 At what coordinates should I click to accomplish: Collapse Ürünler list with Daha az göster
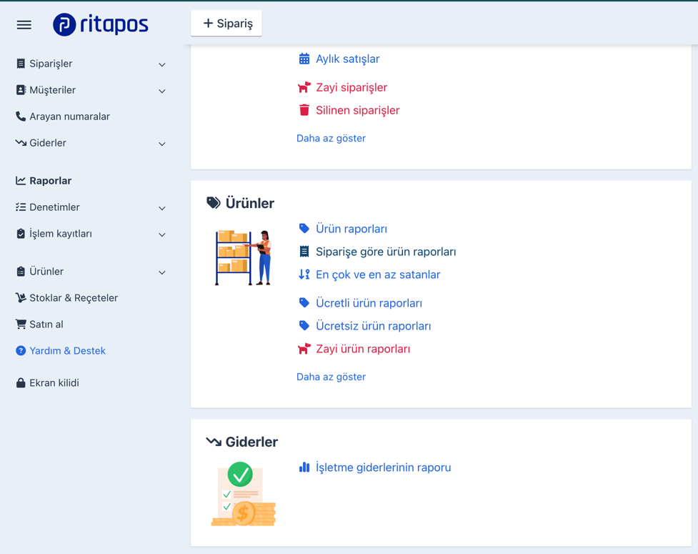click(331, 377)
